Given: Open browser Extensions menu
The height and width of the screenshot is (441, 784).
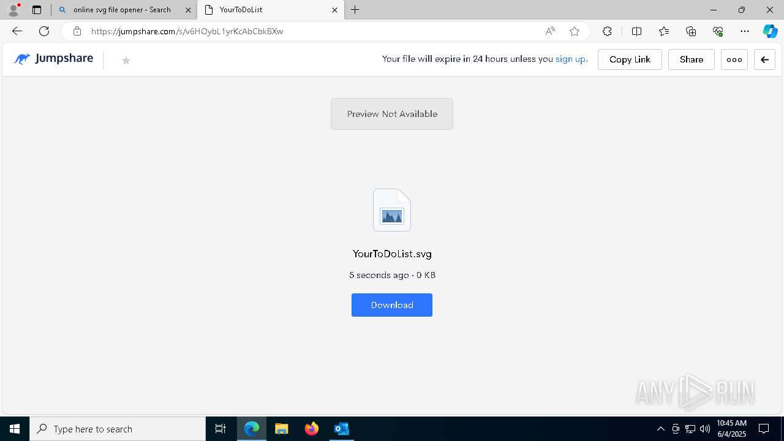Looking at the screenshot, I should [x=607, y=31].
